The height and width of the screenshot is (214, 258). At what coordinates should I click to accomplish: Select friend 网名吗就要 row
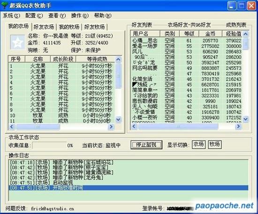tap(187, 68)
